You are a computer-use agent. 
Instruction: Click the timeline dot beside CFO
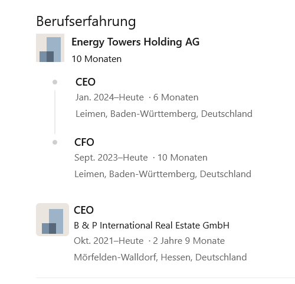click(55, 142)
